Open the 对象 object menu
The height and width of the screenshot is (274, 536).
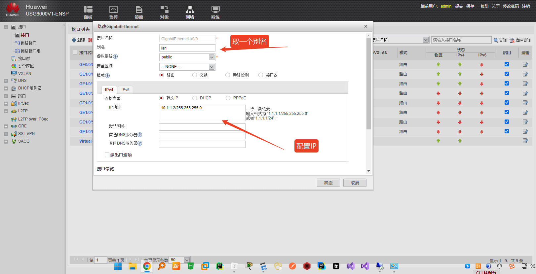tap(164, 13)
